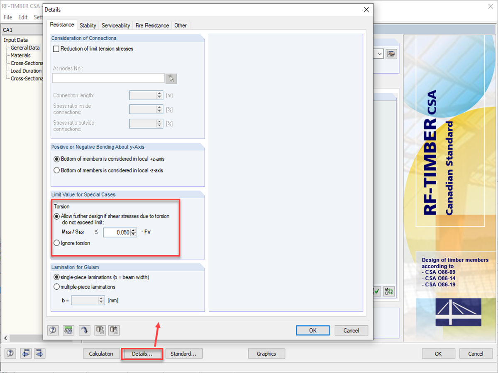The width and height of the screenshot is (498, 373).
Task: Switch to the Stability tab
Action: (88, 25)
